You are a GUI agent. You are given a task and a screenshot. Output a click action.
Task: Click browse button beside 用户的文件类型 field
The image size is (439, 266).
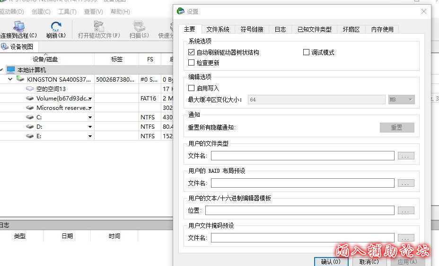click(x=406, y=156)
